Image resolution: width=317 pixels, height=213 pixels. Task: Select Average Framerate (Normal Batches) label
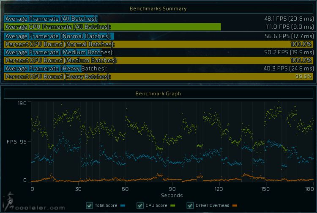pyautogui.click(x=58, y=36)
